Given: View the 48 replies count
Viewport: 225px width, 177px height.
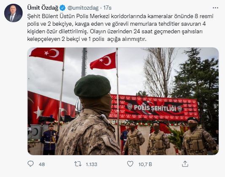Looking at the screenshot, I should [x=42, y=164].
